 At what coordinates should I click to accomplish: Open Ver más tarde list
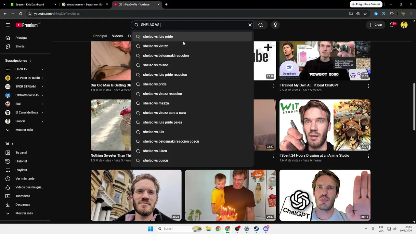(25, 179)
